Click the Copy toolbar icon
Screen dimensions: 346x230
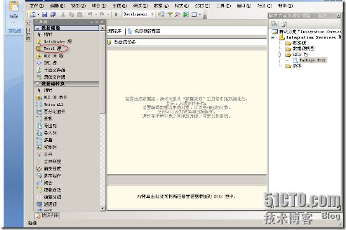coord(71,14)
